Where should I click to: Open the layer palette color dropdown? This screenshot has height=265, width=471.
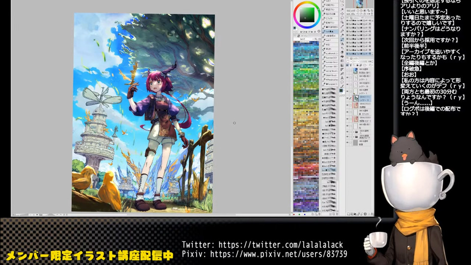pyautogui.click(x=350, y=61)
